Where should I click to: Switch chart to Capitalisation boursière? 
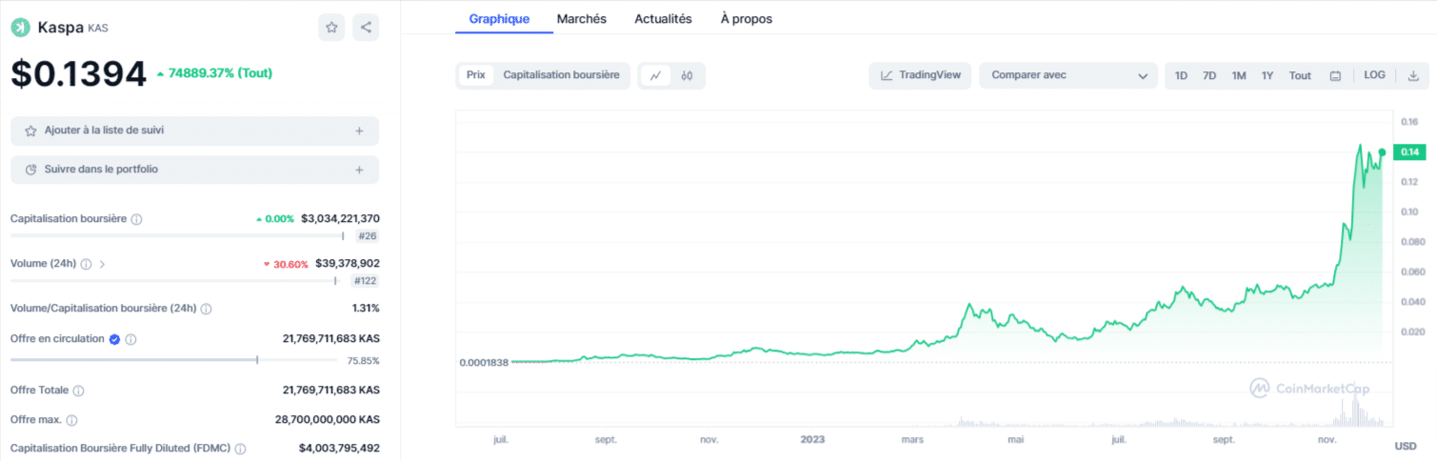coord(561,75)
